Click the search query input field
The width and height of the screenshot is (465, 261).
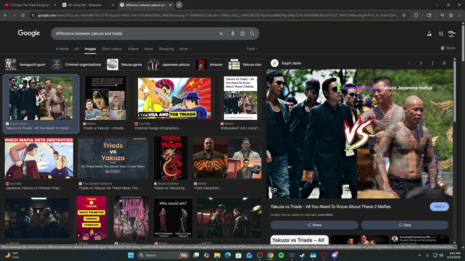coord(134,33)
